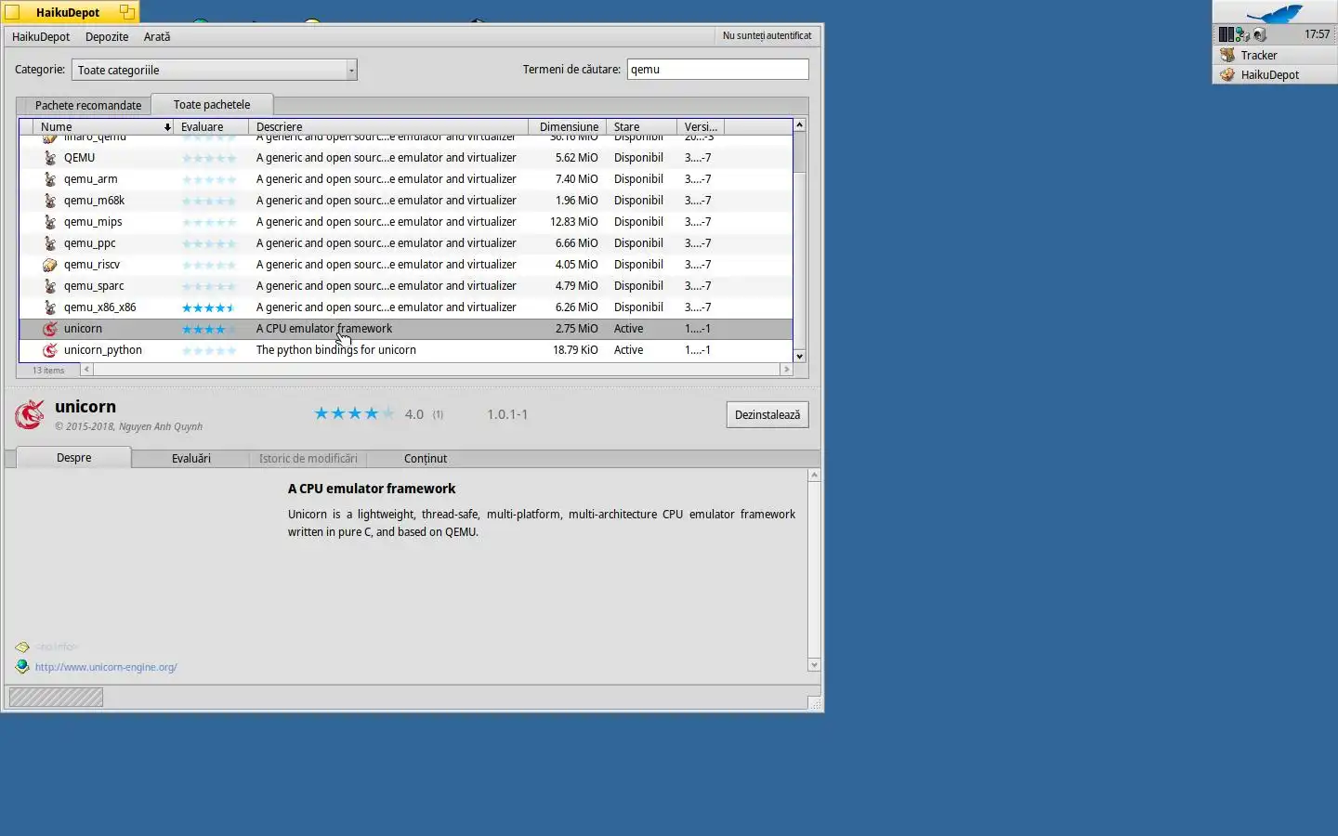This screenshot has height=836, width=1338.
Task: Sort packages by the Dimensiune column
Action: coord(567,126)
